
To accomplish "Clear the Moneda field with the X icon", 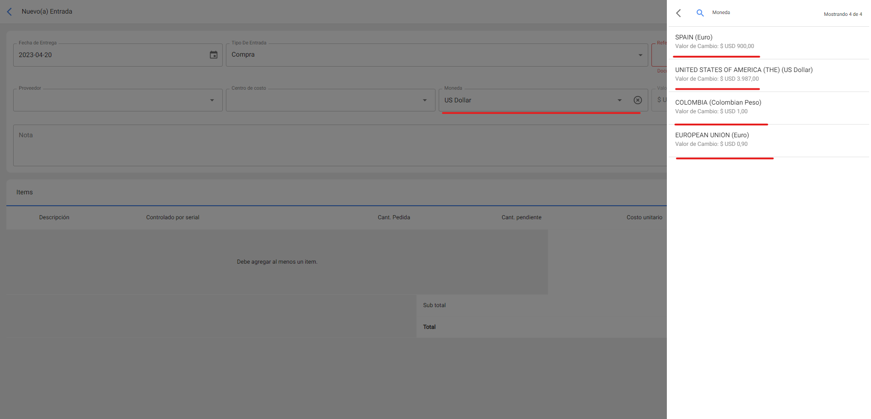I will pyautogui.click(x=637, y=100).
